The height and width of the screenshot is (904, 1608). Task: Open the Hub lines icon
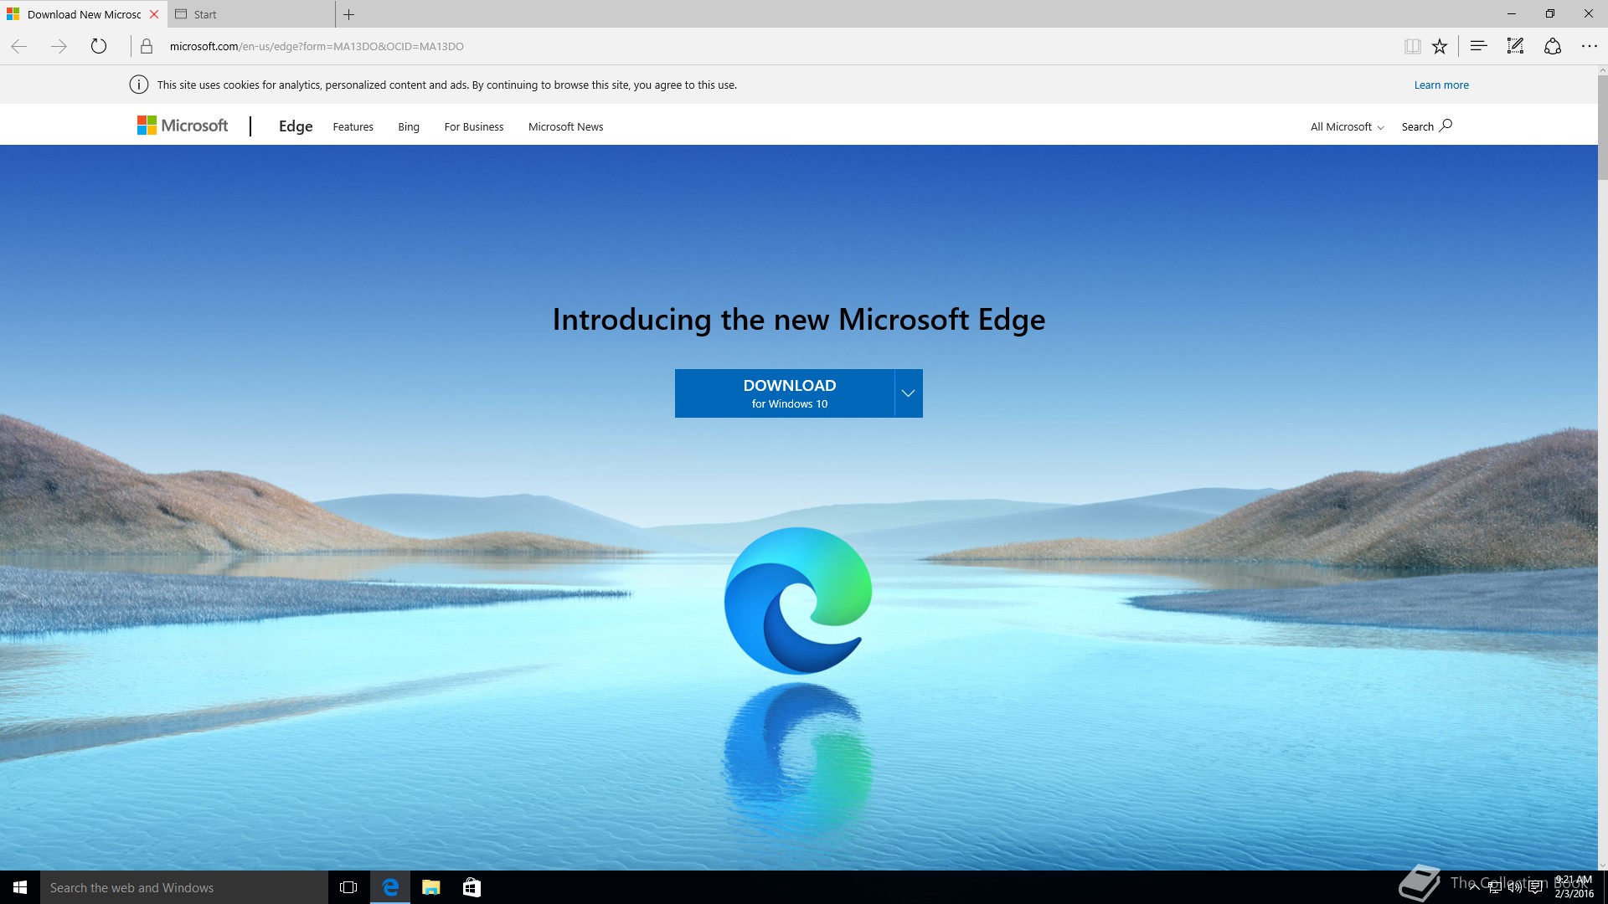[1478, 46]
